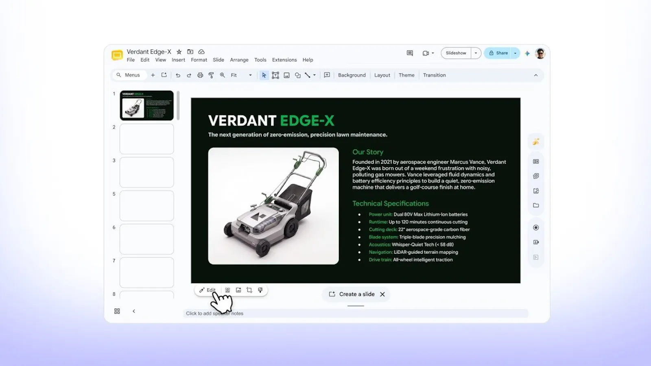
Task: Select the shape tool
Action: (x=298, y=75)
